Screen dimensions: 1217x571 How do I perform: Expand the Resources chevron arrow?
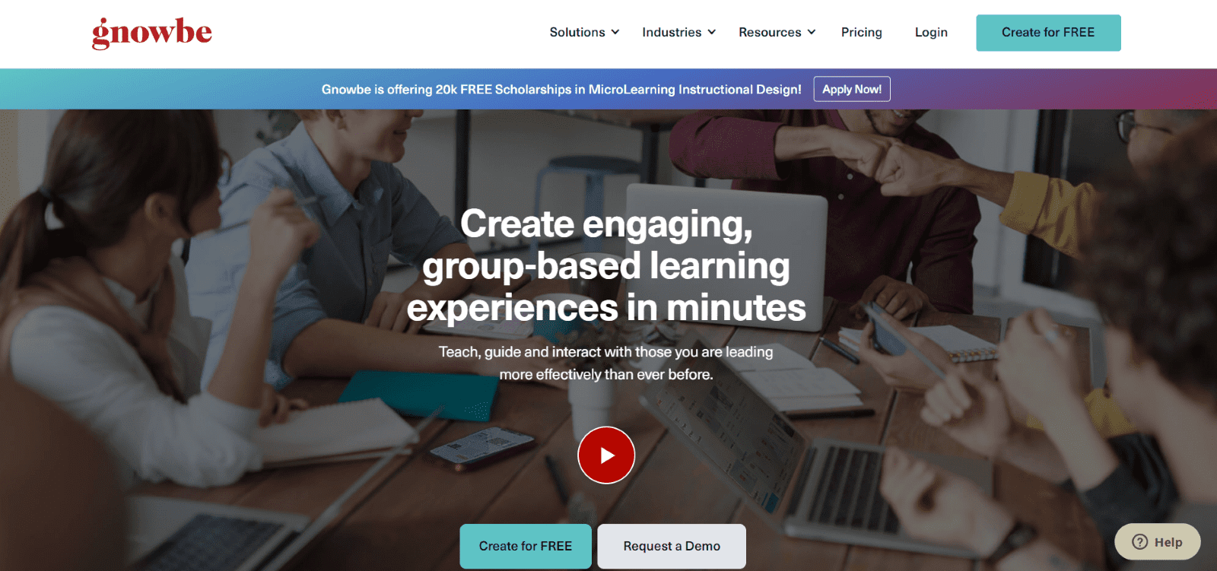[x=812, y=32]
